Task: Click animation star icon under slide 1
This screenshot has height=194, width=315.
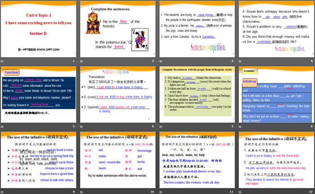Action: (2, 61)
